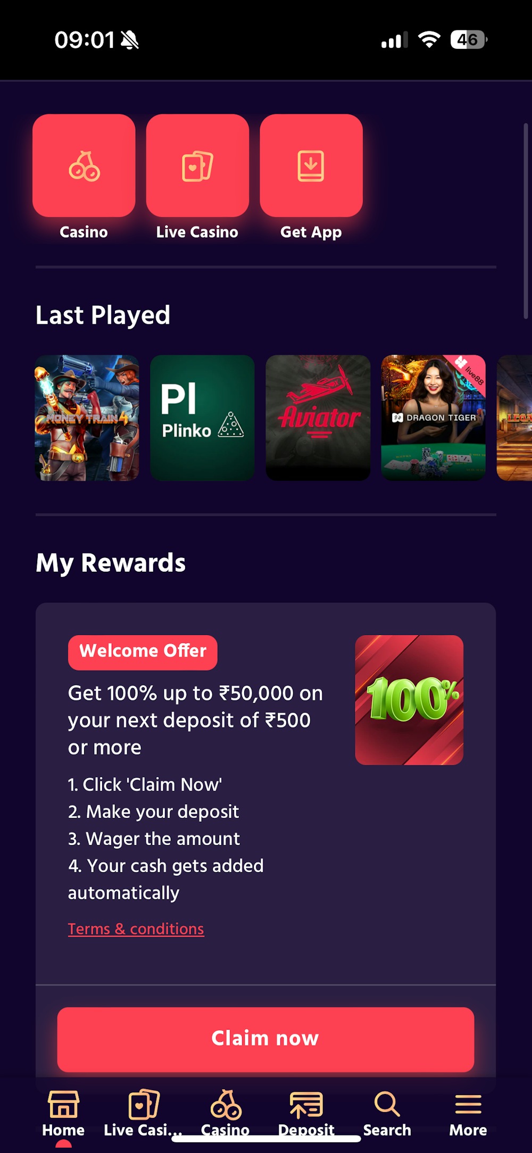Open the Dragon Tiger live game
Image resolution: width=532 pixels, height=1153 pixels.
coord(434,418)
